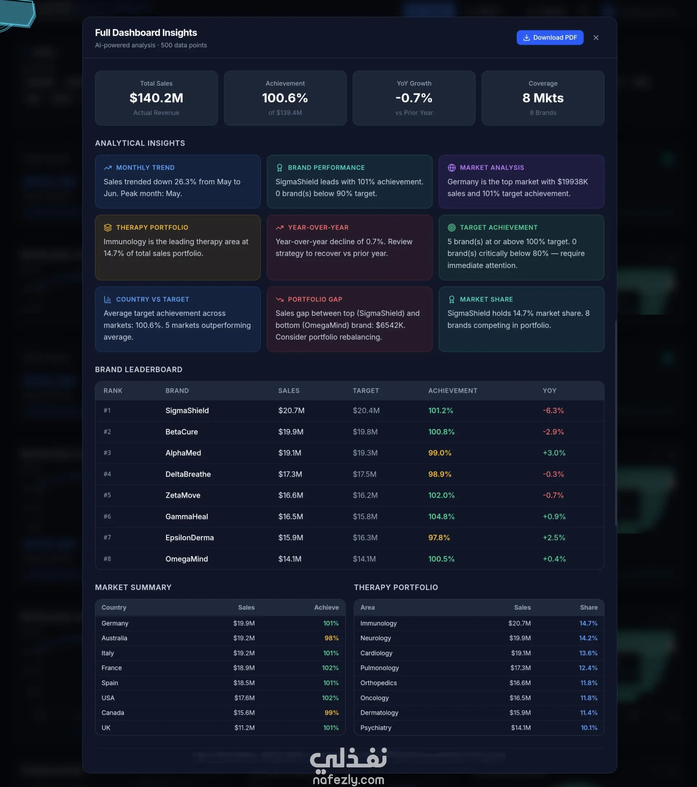Click the modal's vertical scrollbar

pos(616,423)
